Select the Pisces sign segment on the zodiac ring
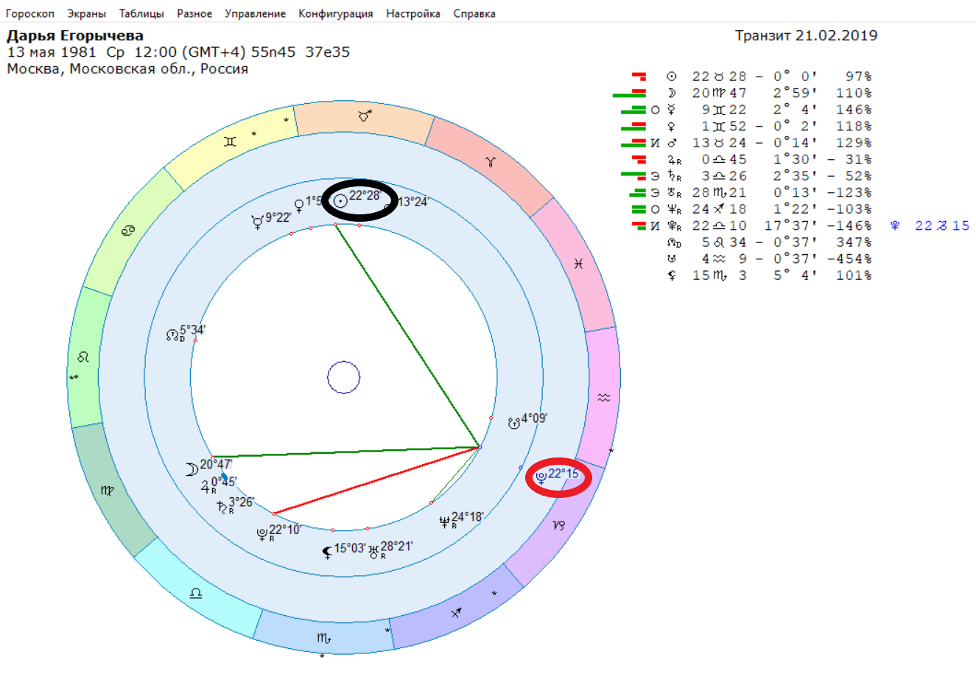This screenshot has height=674, width=976. tap(577, 262)
